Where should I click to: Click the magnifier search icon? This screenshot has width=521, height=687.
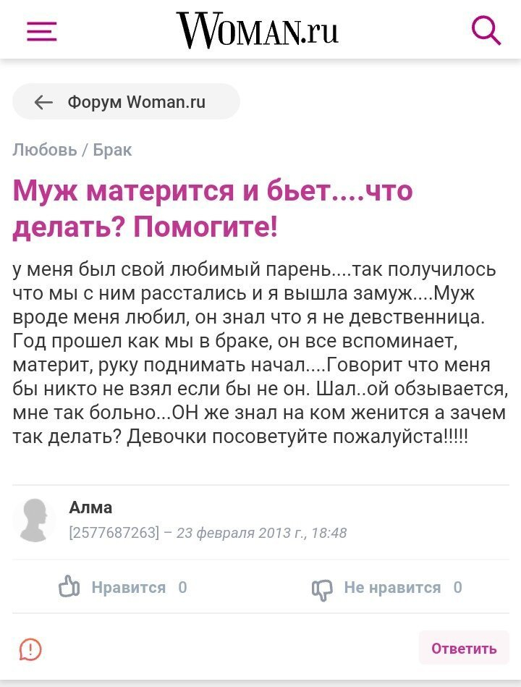click(486, 30)
